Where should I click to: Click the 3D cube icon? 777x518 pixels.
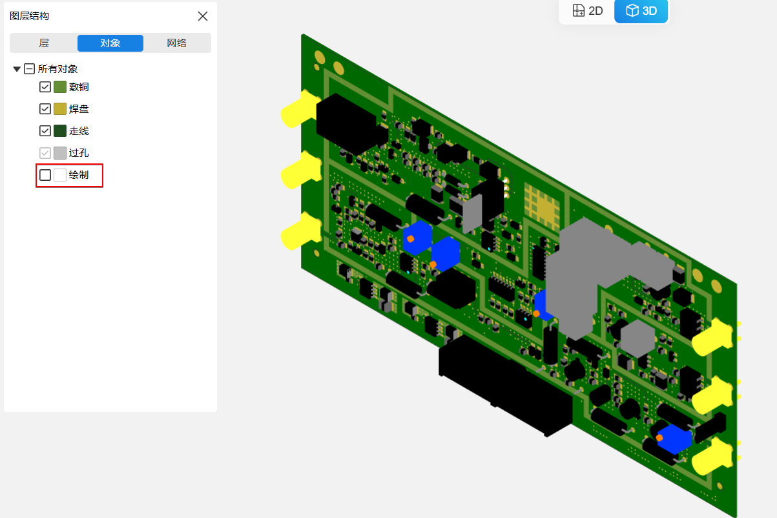point(632,11)
